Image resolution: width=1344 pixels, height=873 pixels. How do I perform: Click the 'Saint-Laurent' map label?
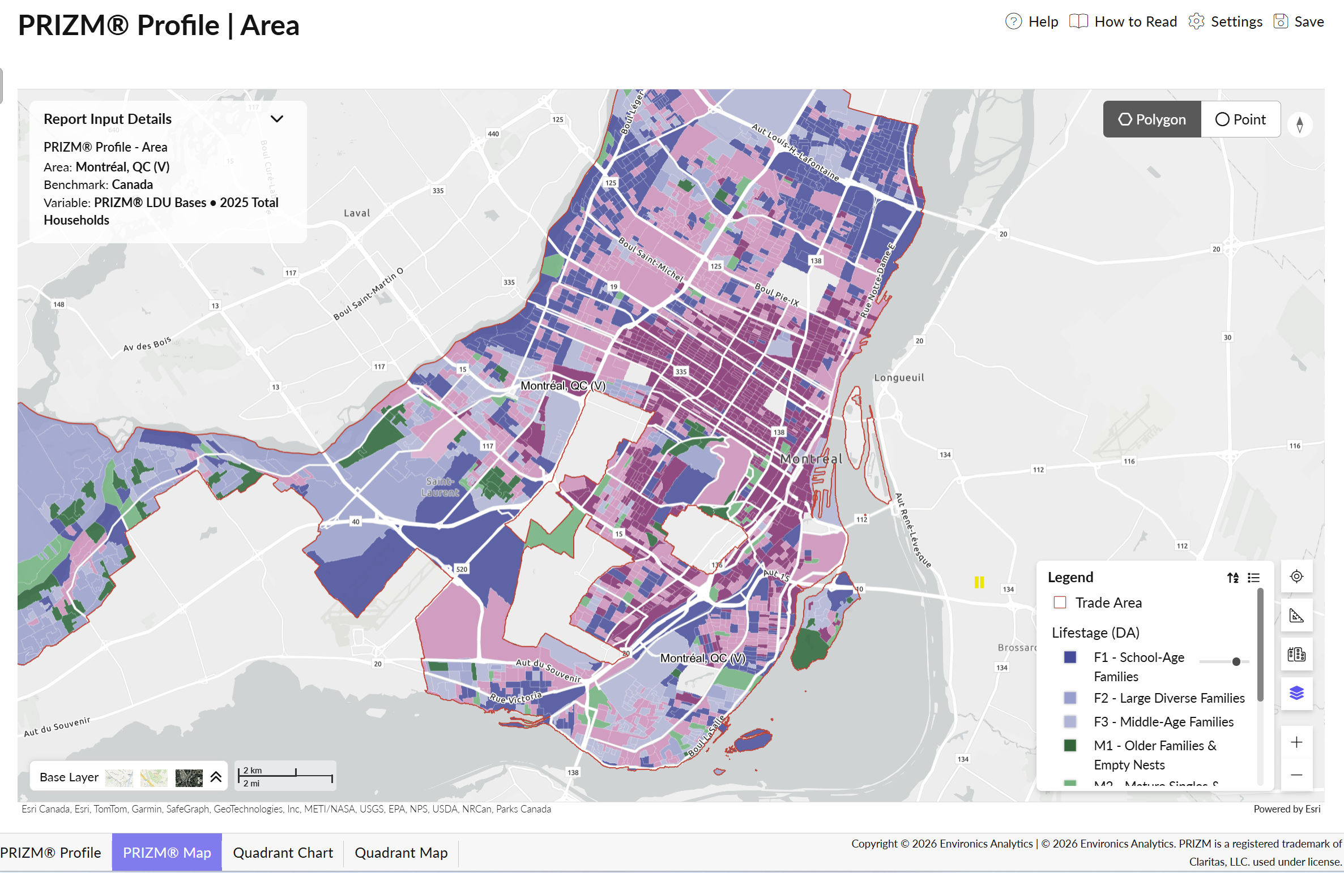[x=440, y=487]
